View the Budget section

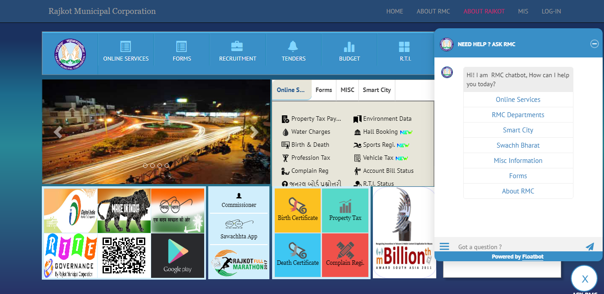[x=349, y=53]
